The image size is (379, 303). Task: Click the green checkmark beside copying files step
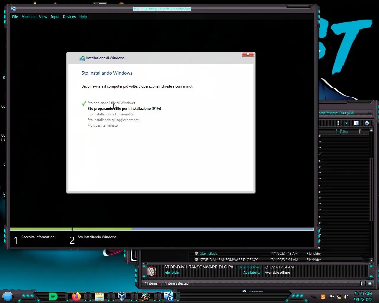coord(84,103)
